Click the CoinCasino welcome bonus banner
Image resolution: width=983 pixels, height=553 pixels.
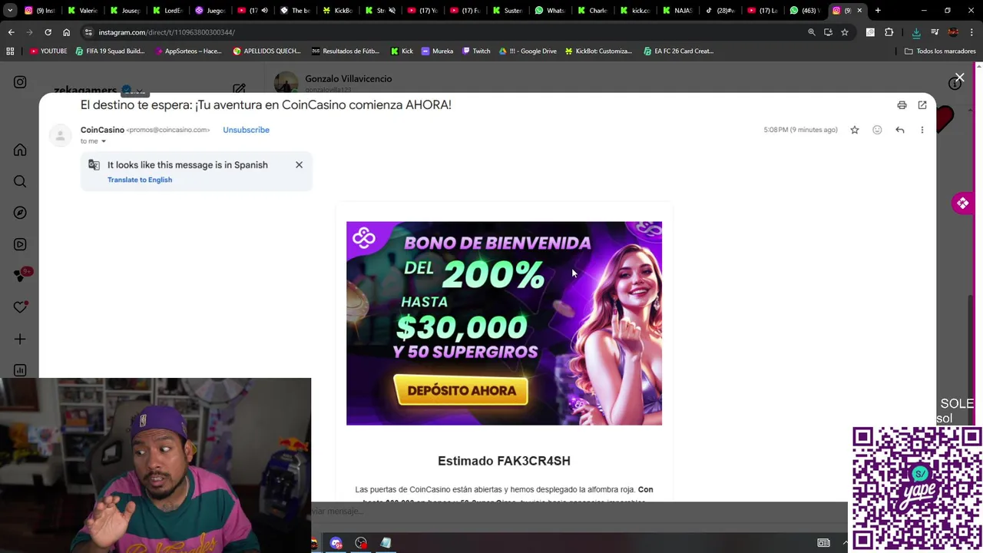pyautogui.click(x=504, y=323)
